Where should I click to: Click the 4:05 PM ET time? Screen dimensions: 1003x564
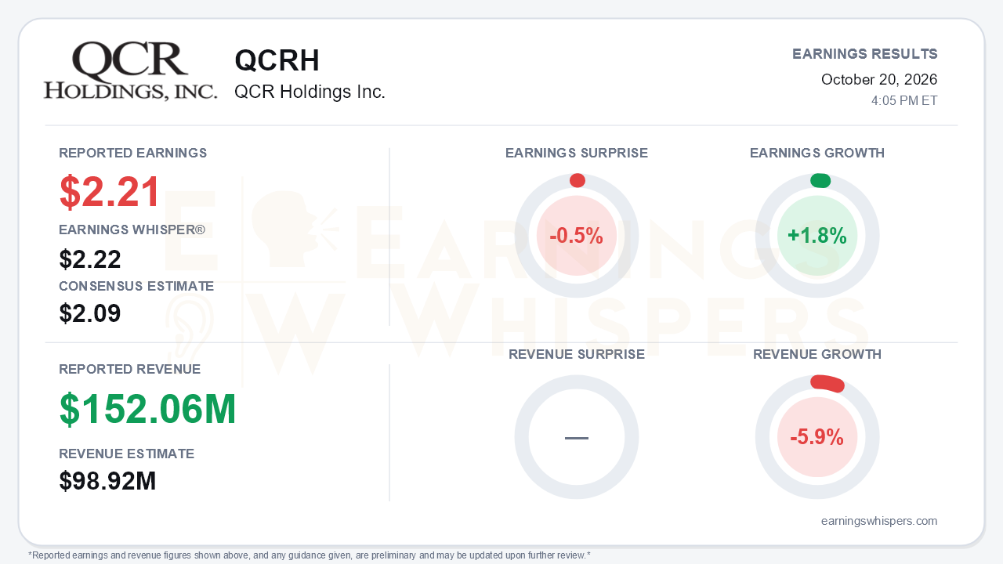pos(904,101)
